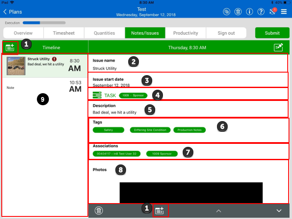The image size is (292, 219).
Task: Click add note icon in bottom bar
Action: coord(159,210)
